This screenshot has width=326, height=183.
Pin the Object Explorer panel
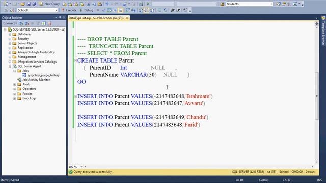(x=60, y=18)
